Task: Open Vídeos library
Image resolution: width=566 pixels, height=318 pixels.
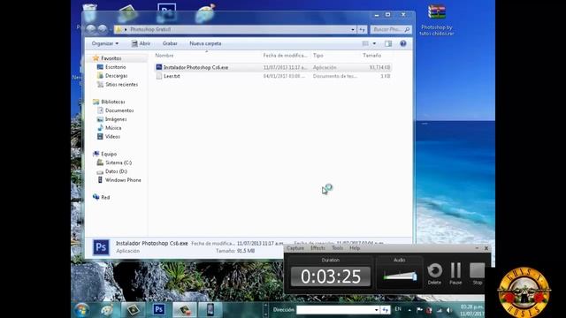Action: (x=112, y=136)
